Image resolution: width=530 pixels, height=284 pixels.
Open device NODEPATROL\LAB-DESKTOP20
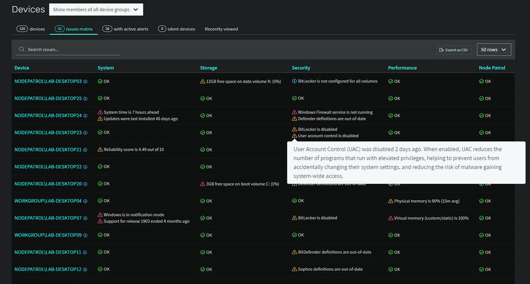pyautogui.click(x=48, y=184)
